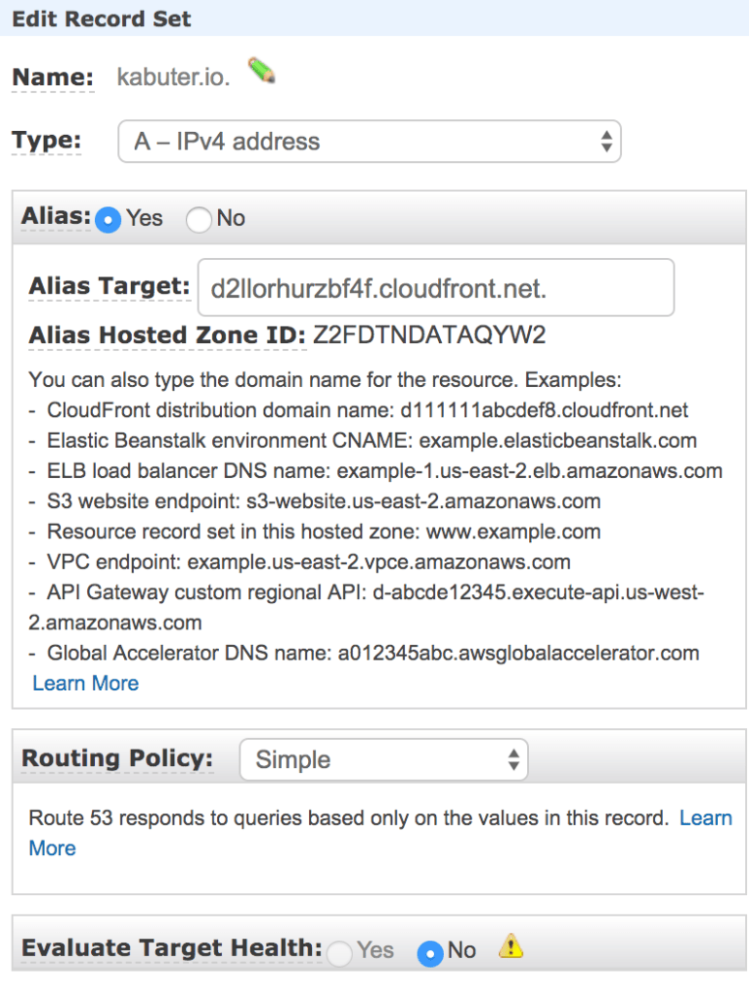Viewport: 749px width, 992px height.
Task: Open the Type dropdown showing A – IPv4 address
Action: click(369, 142)
